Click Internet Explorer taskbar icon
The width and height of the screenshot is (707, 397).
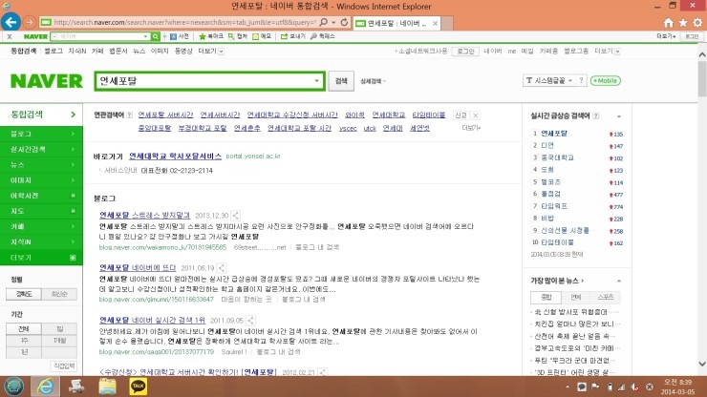tap(45, 387)
